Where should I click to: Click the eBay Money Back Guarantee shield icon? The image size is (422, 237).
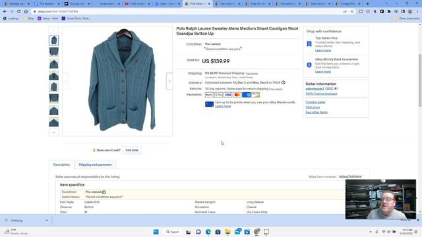tap(309, 65)
